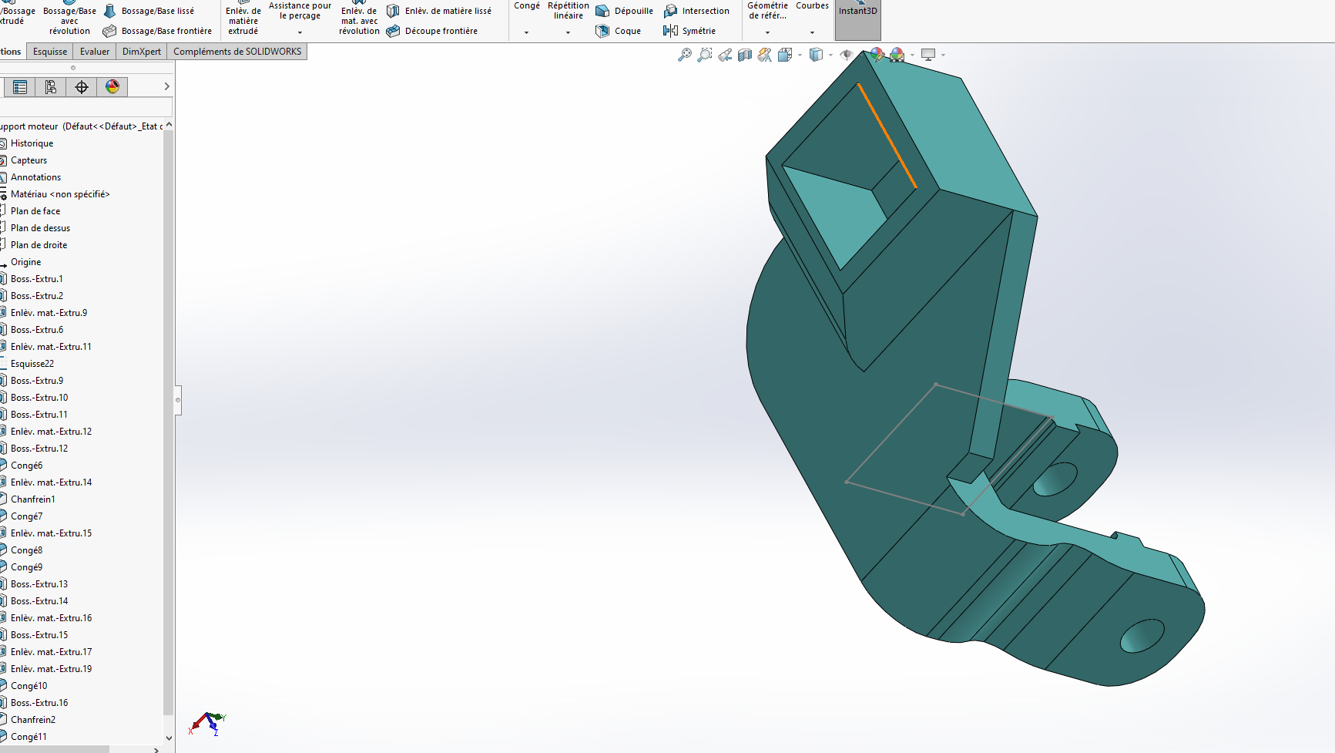Click the Edit Appearance color ball icon
1335x753 pixels.
[x=877, y=55]
